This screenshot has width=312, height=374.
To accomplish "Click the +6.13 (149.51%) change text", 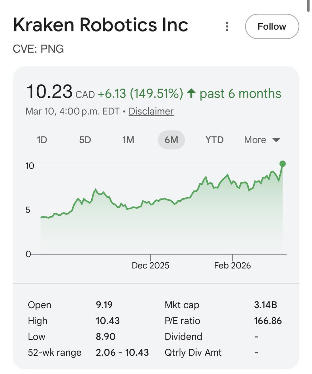I will 141,93.
